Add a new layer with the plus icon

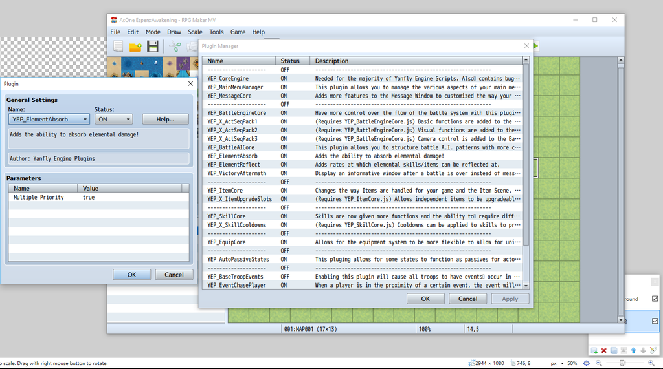point(594,351)
